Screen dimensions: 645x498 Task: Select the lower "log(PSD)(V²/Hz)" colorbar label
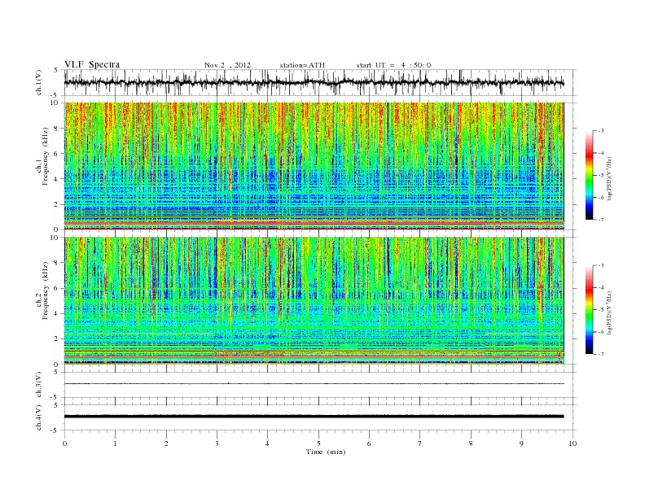pos(609,312)
